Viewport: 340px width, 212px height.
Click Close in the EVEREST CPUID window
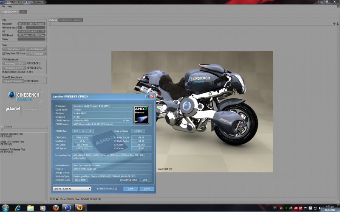147,189
